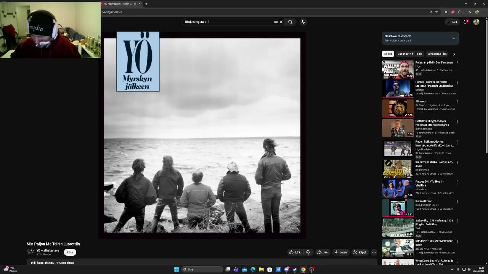This screenshot has width=488, height=274.
Task: Select the Kaikki filter chip
Action: pyautogui.click(x=388, y=54)
